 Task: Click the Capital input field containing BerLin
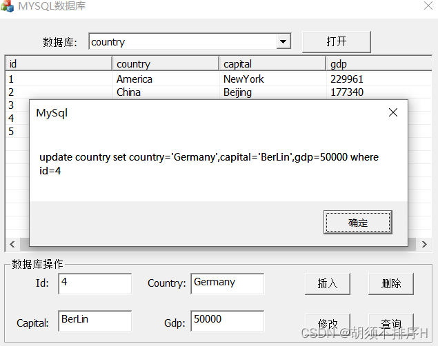[x=95, y=321]
